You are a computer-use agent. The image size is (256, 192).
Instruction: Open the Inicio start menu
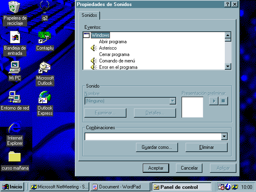point(13,187)
